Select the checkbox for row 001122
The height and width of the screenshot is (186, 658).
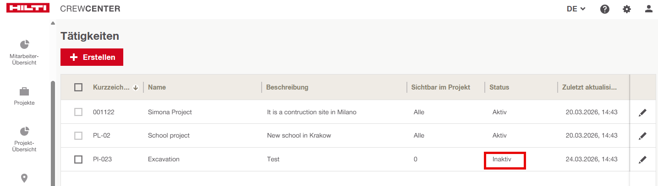(x=78, y=112)
